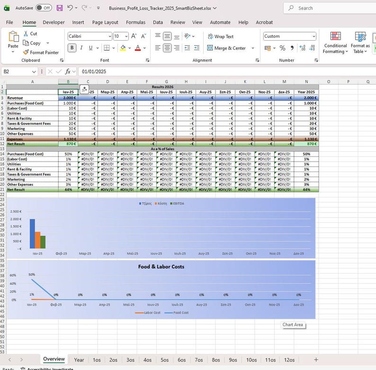Increase font size with larger A icon
This screenshot has height=370, width=376.
[x=134, y=36]
